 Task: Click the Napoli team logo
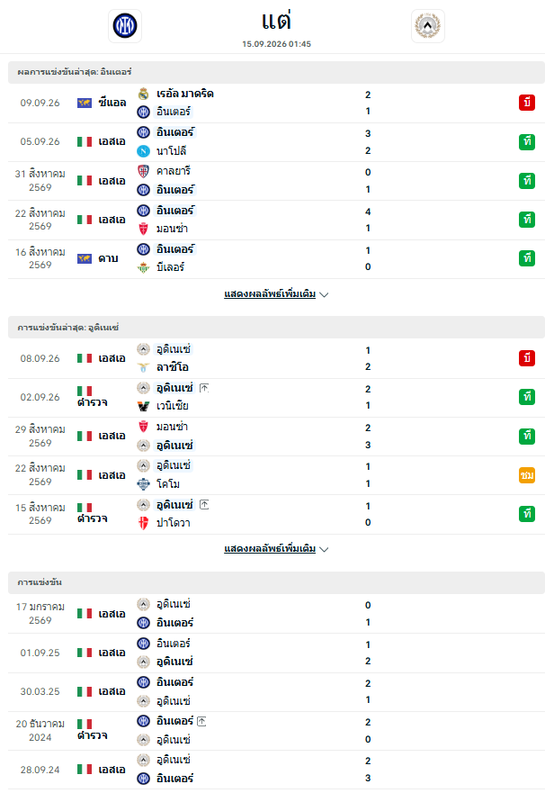pos(144,150)
